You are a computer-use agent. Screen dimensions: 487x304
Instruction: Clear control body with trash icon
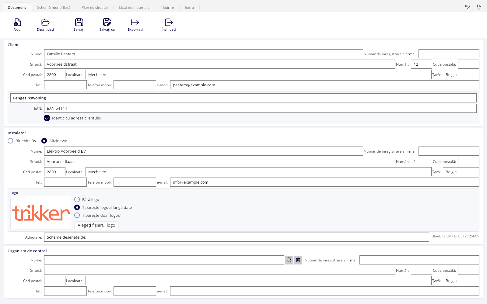tap(298, 260)
